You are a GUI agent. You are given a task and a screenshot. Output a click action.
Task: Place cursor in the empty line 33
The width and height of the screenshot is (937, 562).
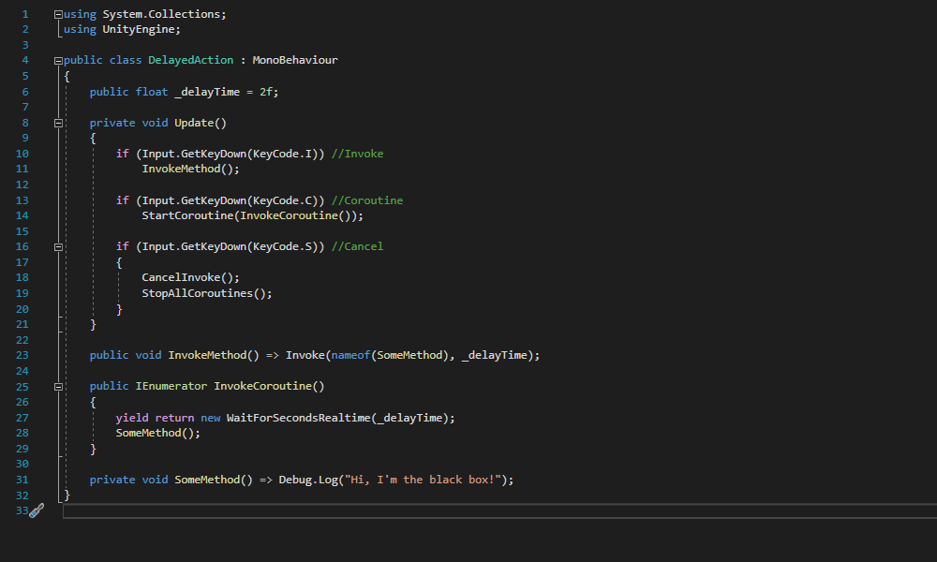pyautogui.click(x=499, y=510)
